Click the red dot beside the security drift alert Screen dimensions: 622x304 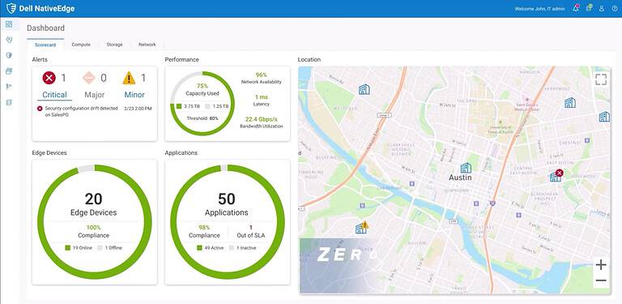[40, 109]
